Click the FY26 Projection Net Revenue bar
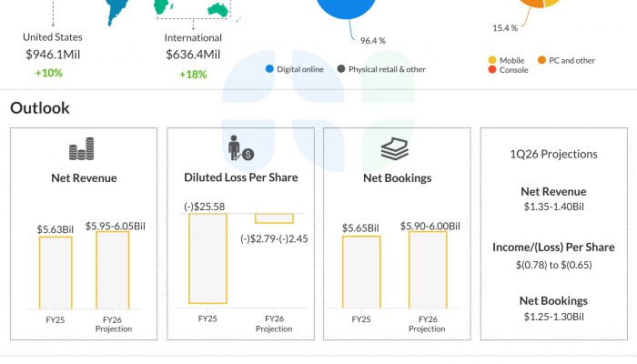This screenshot has width=637, height=364. 114,269
